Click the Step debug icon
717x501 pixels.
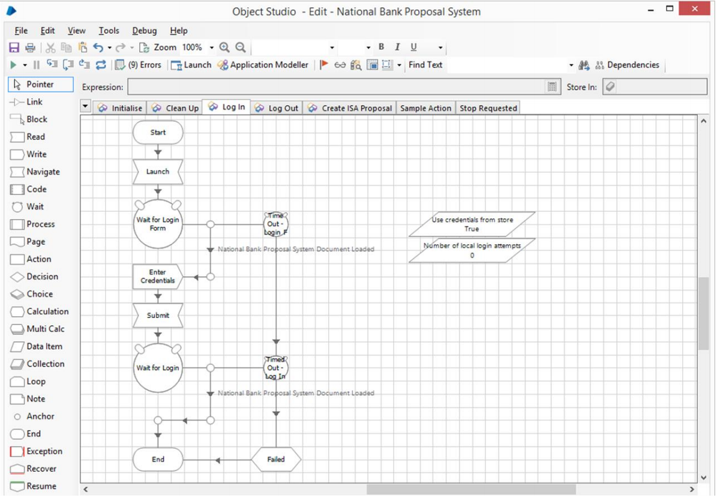[52, 65]
